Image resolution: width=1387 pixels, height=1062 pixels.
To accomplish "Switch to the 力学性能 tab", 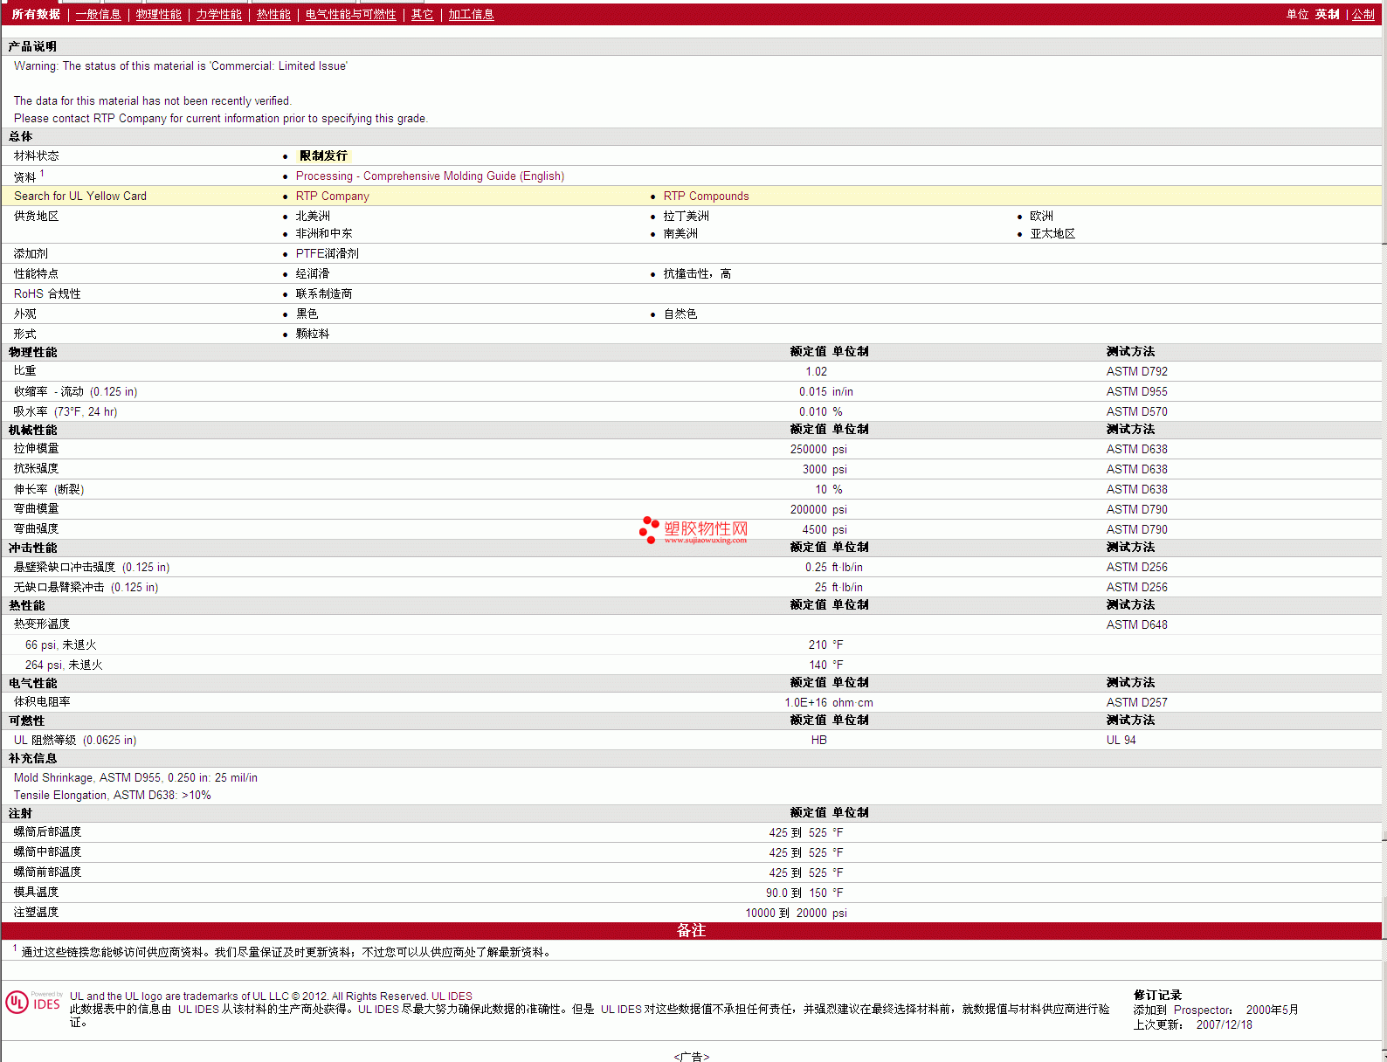I will tap(218, 15).
